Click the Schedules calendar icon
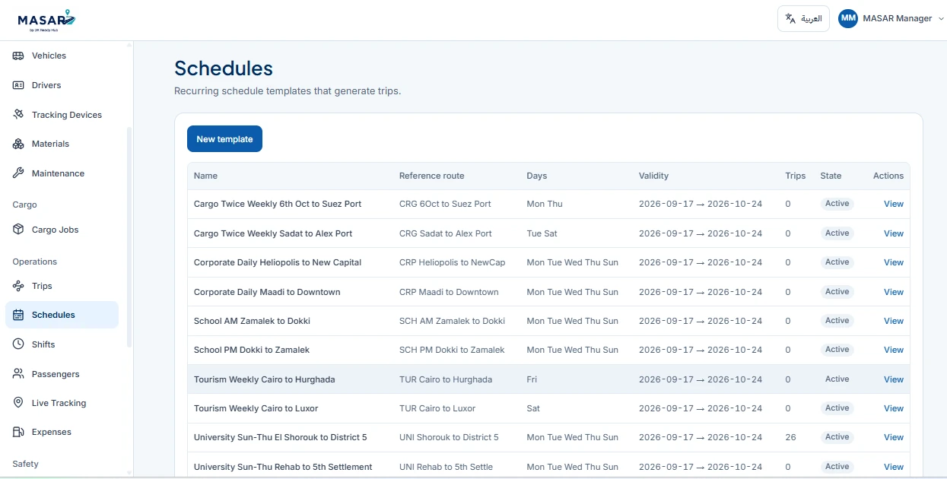 [18, 315]
